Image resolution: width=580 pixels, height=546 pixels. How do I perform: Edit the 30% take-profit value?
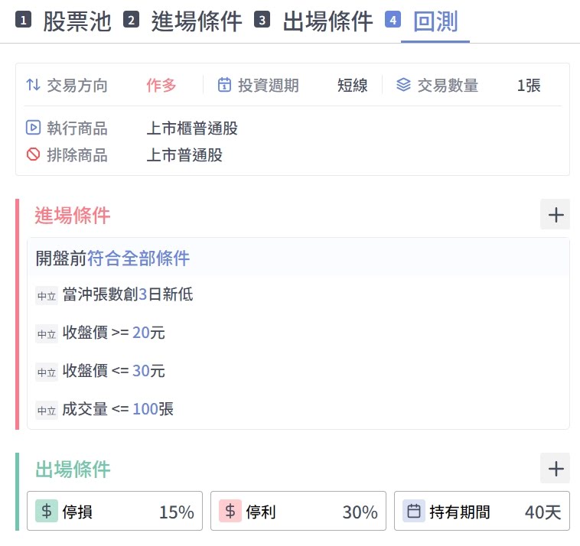360,512
